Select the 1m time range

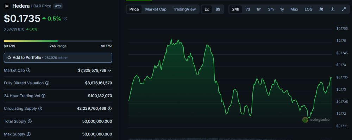(x=259, y=9)
